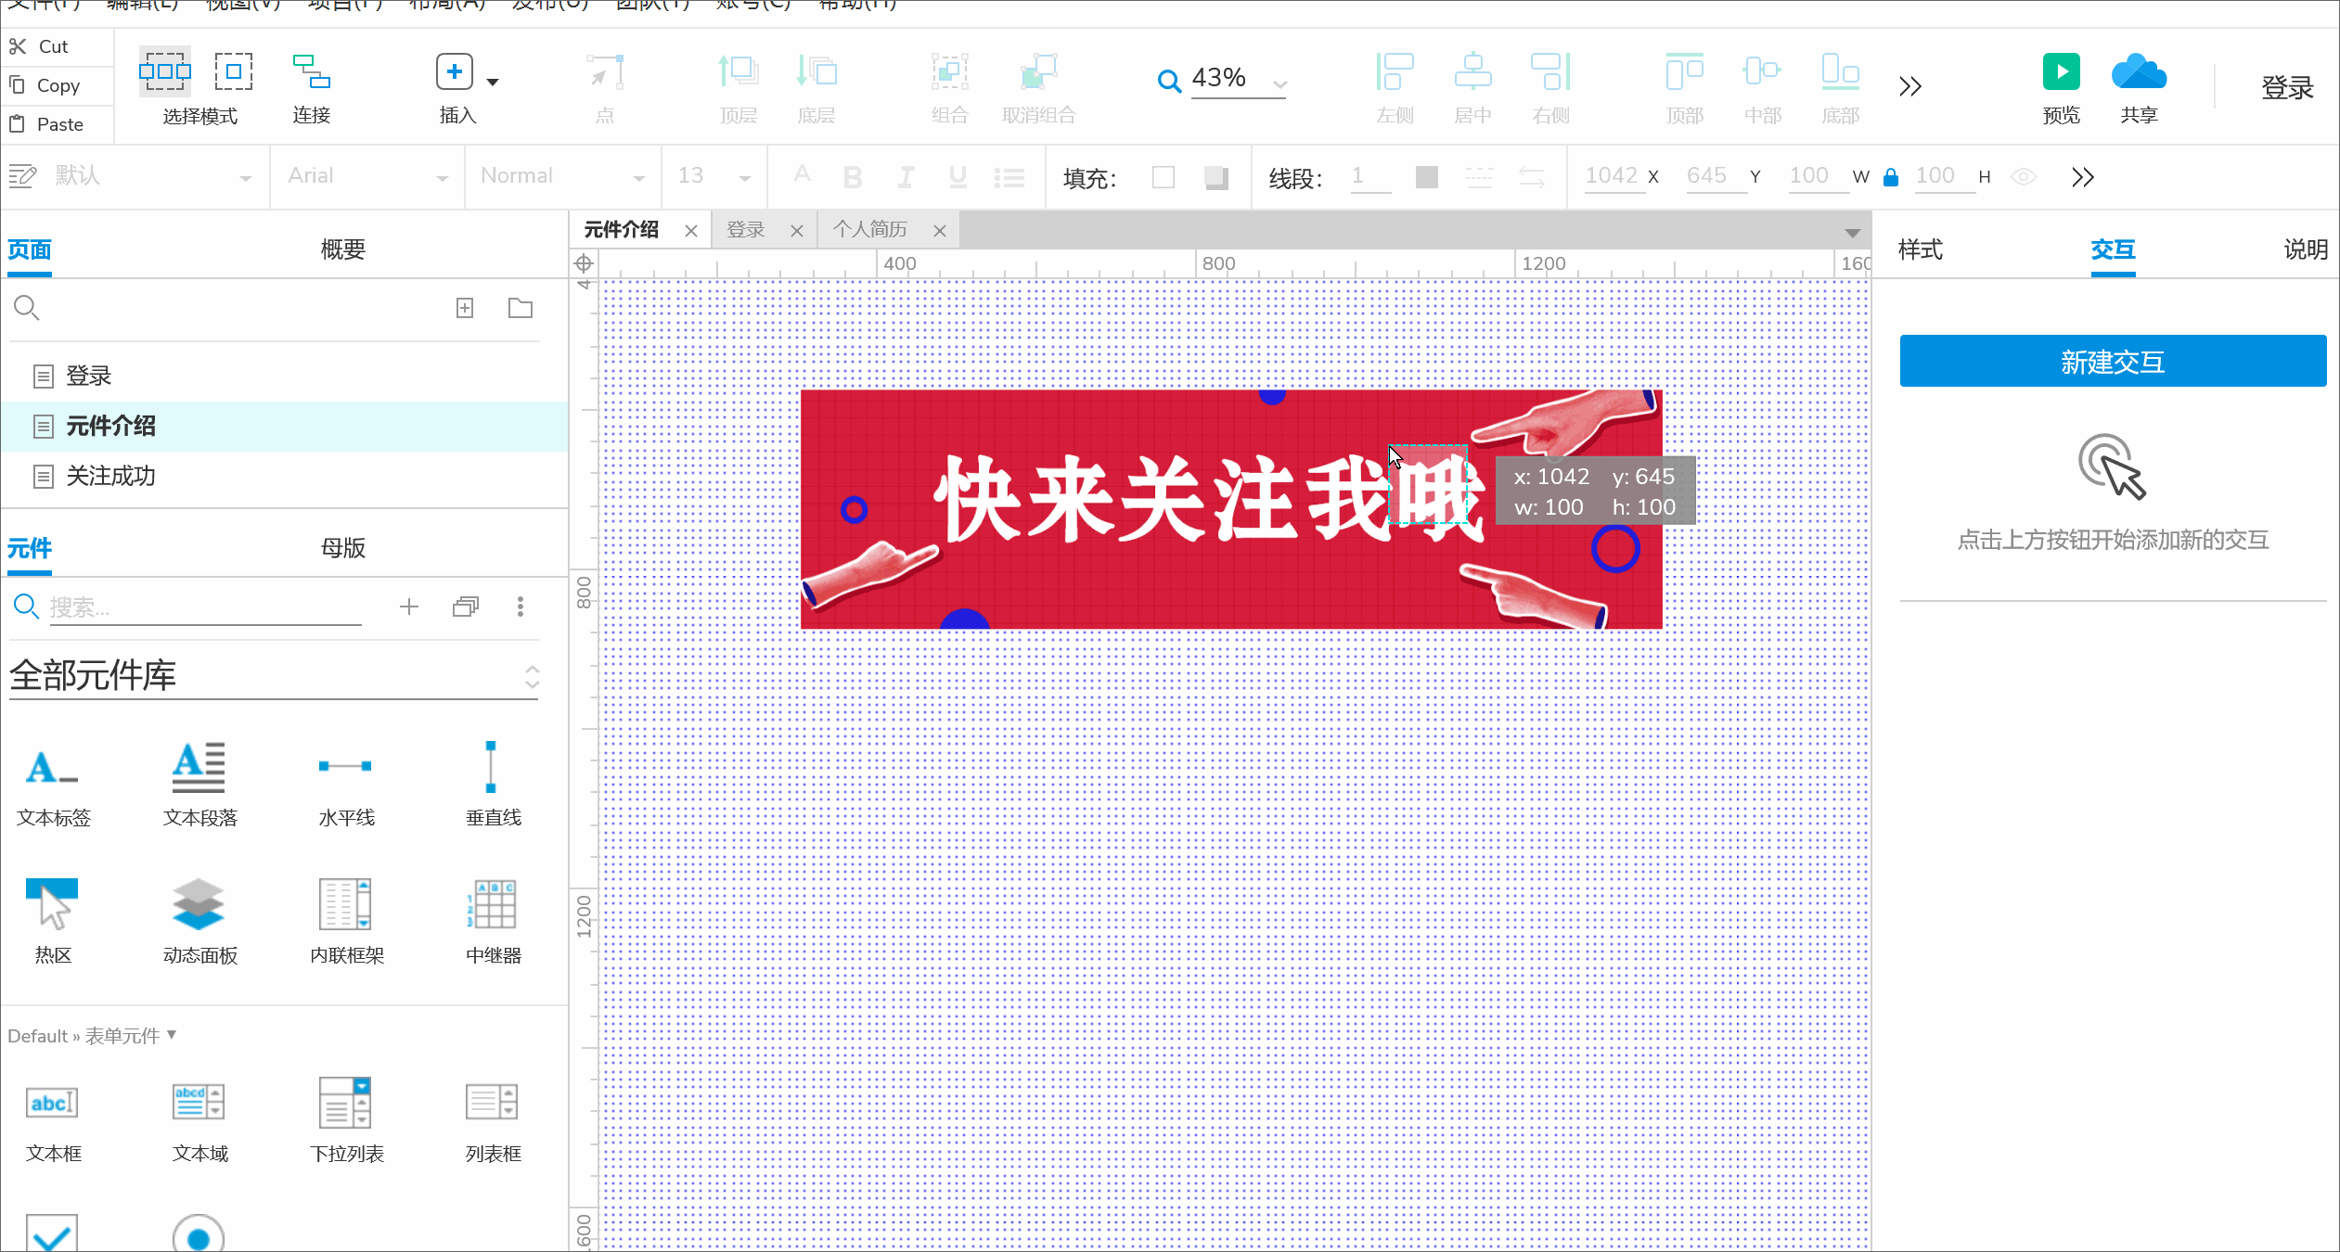The image size is (2340, 1252).
Task: Click the Insert plus icon
Action: (455, 72)
